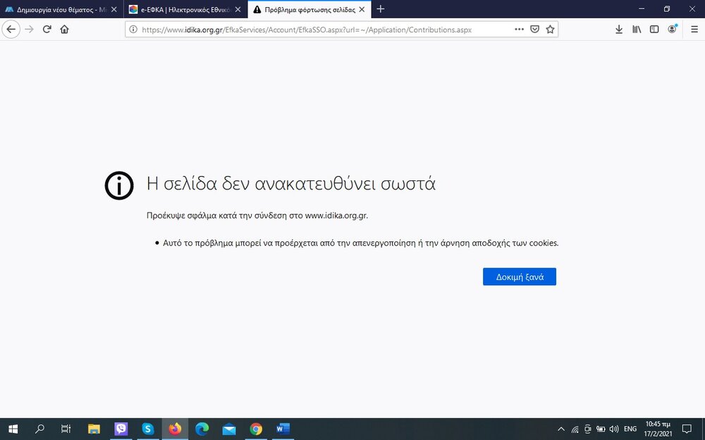The image size is (705, 440).
Task: Open the Library bookmarks and history icon
Action: 637,30
